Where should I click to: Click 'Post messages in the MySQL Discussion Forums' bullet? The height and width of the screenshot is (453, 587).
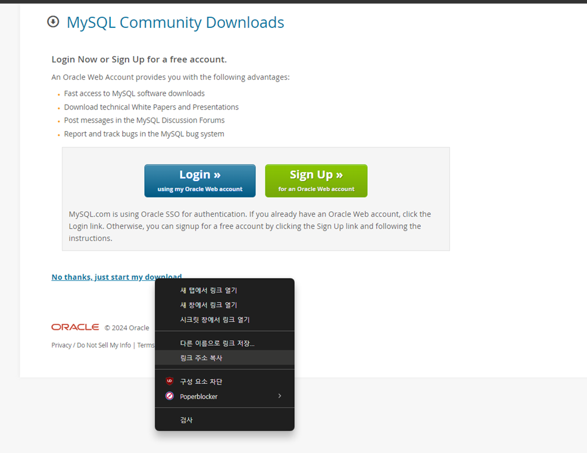point(144,120)
